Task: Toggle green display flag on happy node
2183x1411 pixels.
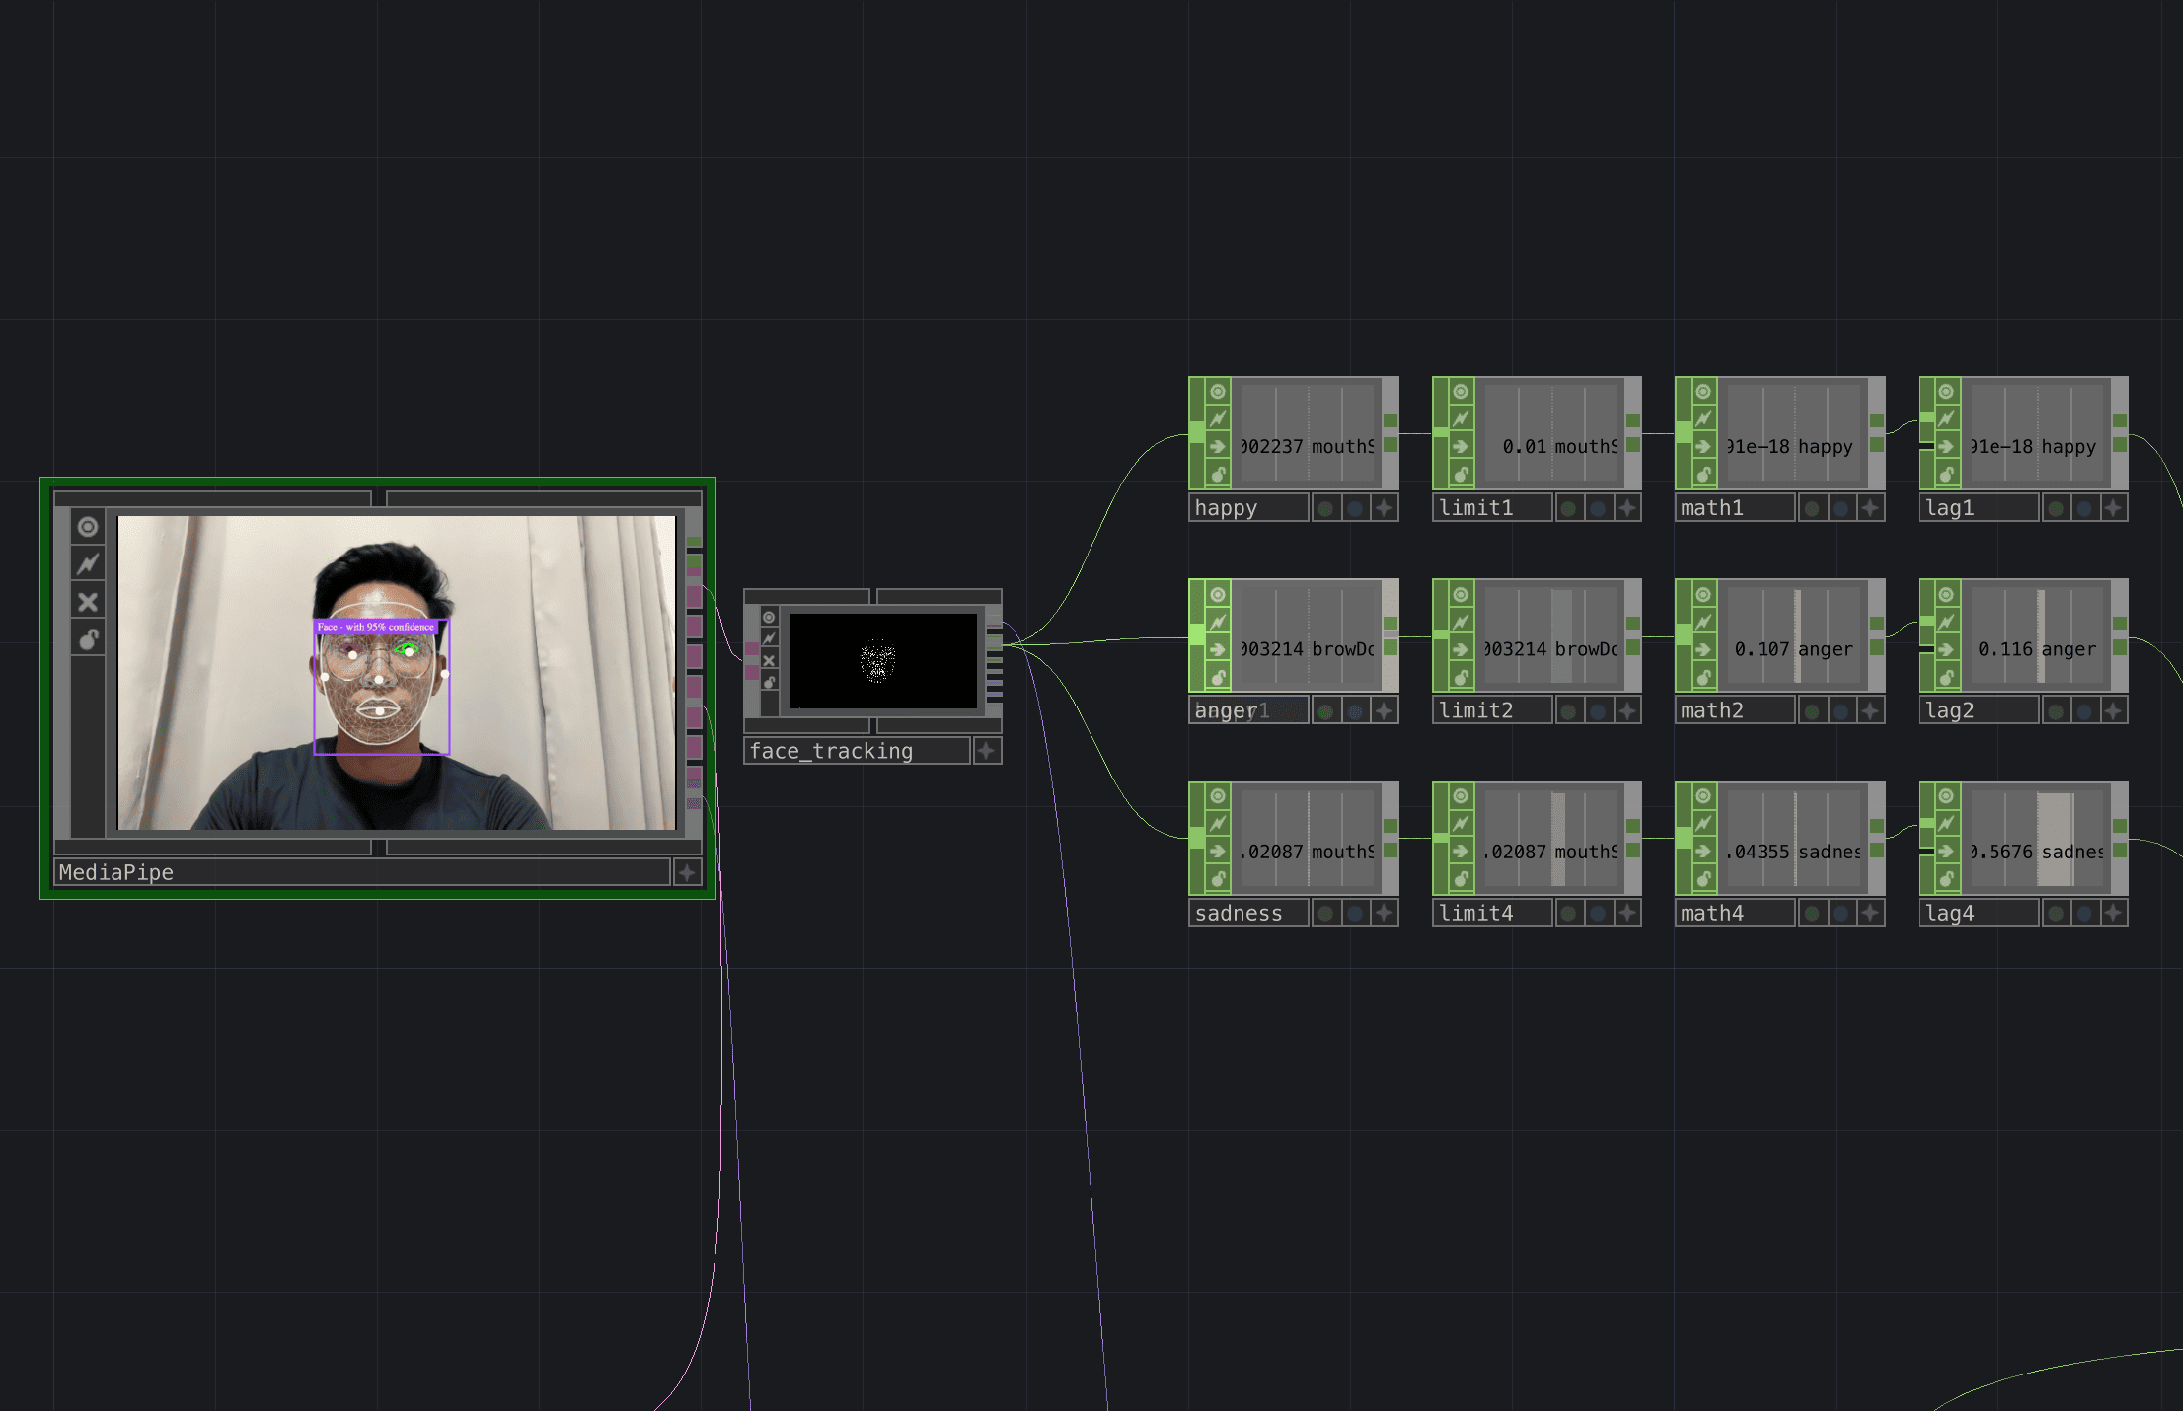Action: click(x=1325, y=508)
